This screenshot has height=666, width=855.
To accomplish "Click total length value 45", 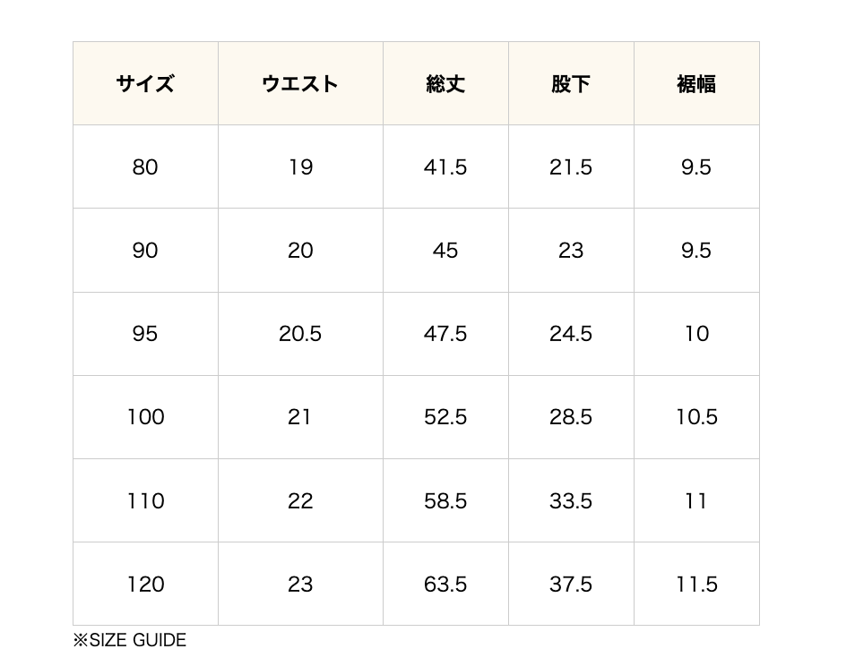I will click(445, 251).
